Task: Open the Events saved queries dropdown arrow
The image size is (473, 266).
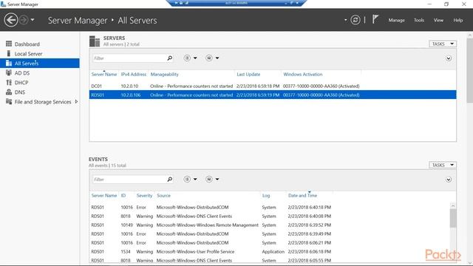Action: [x=217, y=179]
